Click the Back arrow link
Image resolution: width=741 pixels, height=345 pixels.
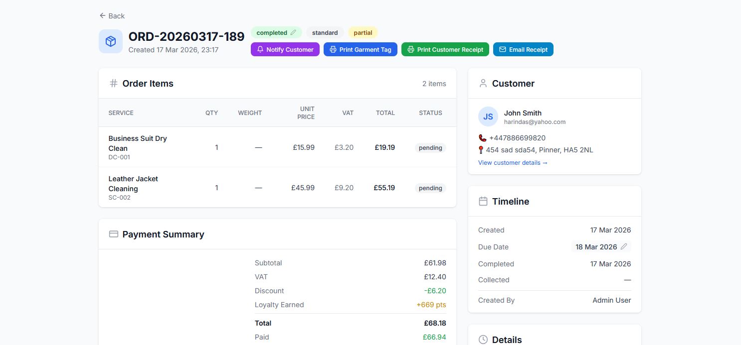pyautogui.click(x=112, y=16)
